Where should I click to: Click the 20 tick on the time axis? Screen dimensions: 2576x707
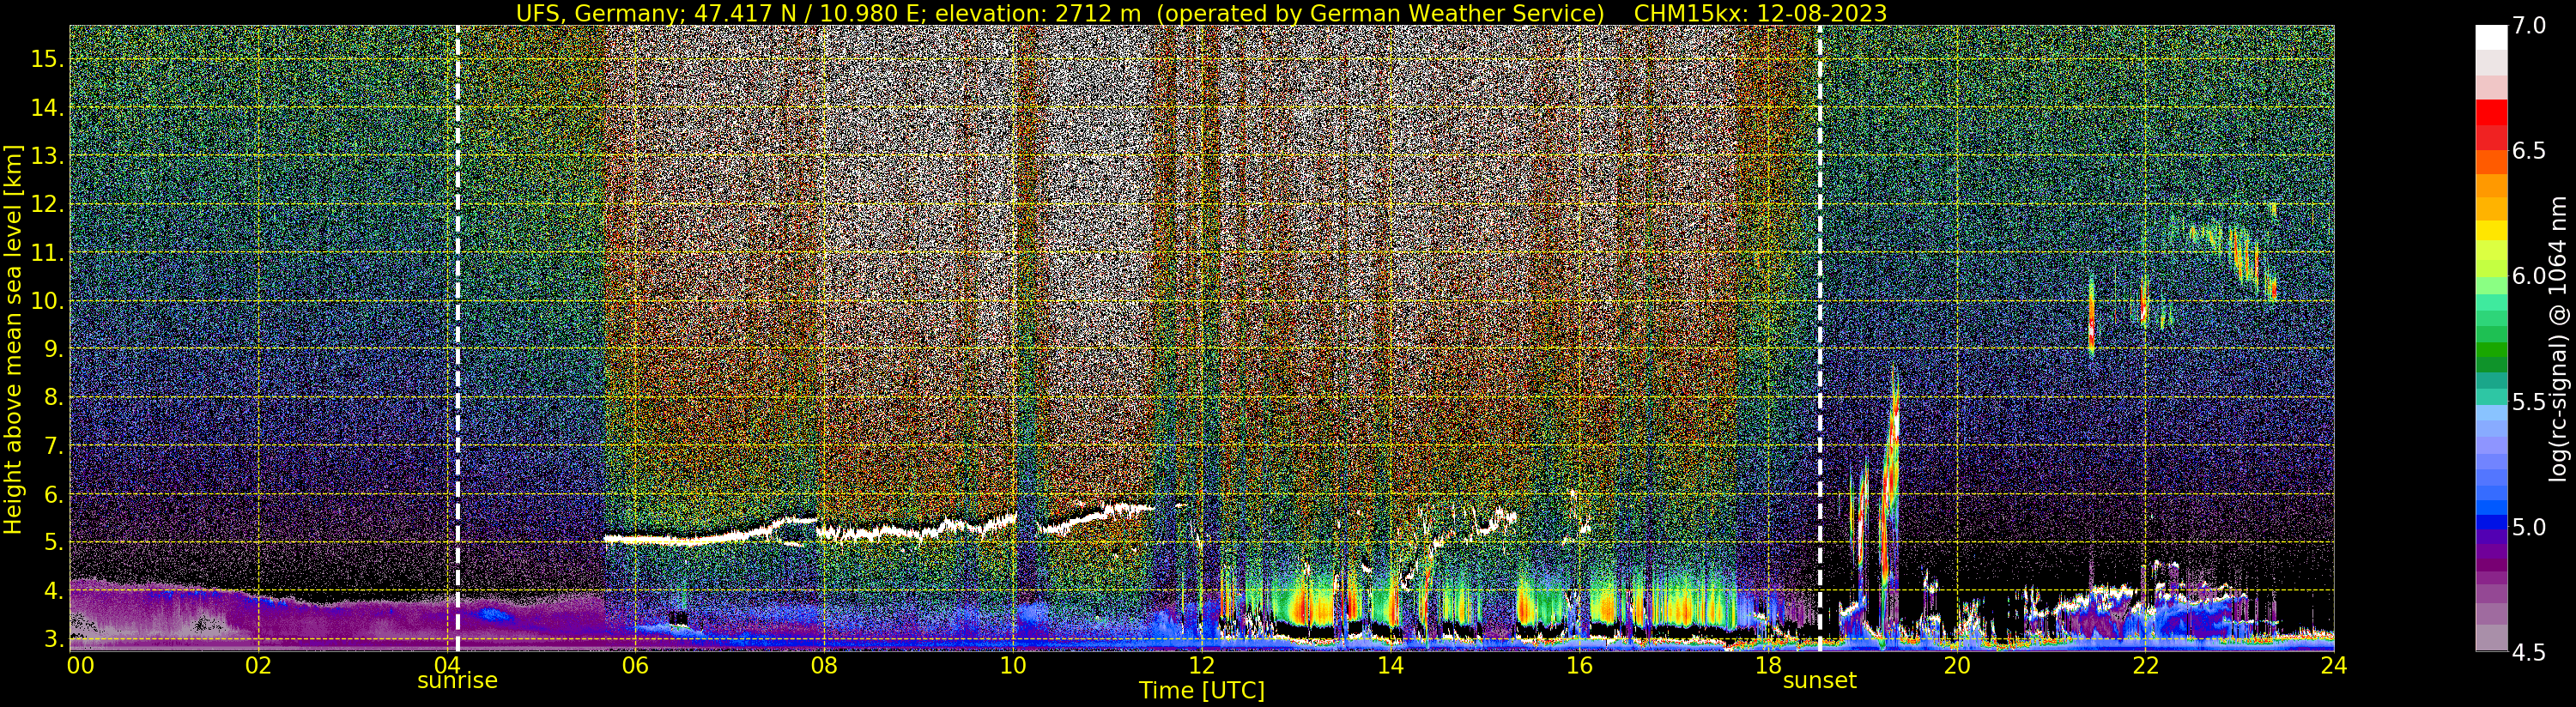coord(1956,666)
